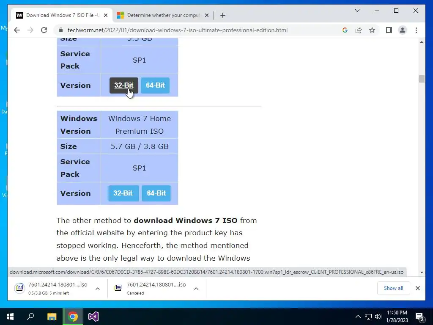Screen dimensions: 433x325
Task: Open the clock showing 11:50 PM
Action: tap(397, 317)
